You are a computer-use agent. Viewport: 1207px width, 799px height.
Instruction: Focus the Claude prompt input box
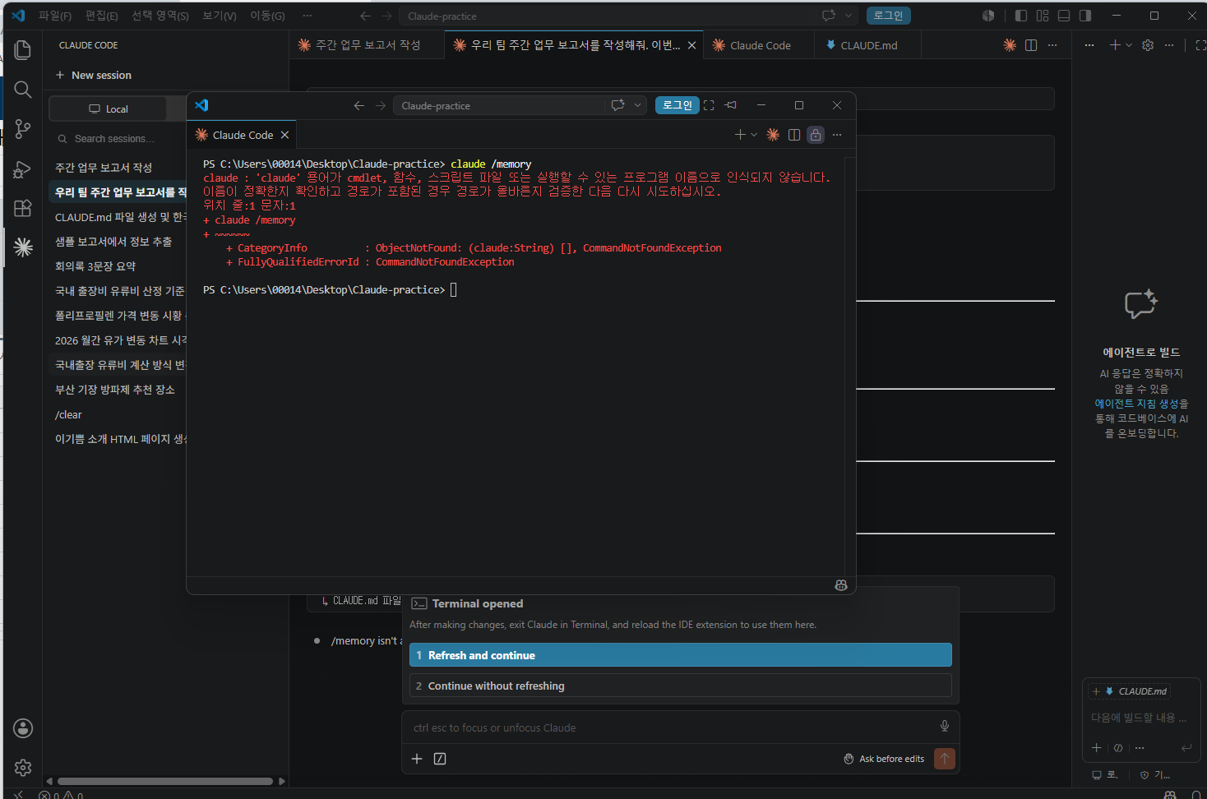point(673,727)
